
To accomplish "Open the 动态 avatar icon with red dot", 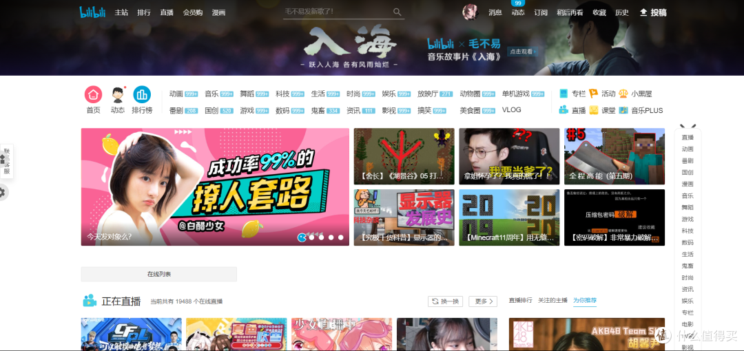I will pyautogui.click(x=118, y=94).
